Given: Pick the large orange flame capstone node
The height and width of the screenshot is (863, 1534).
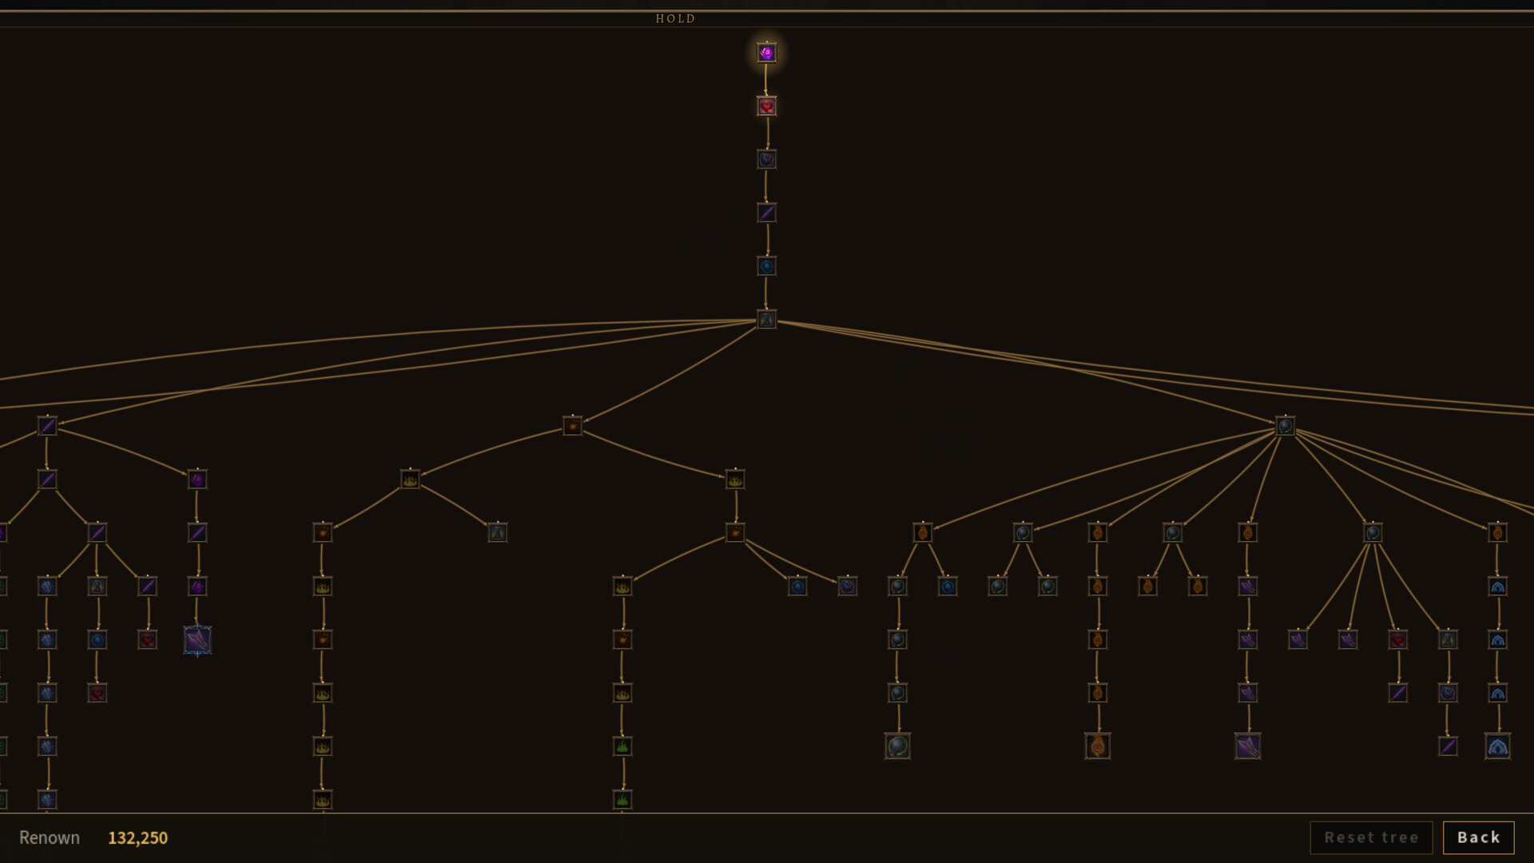Looking at the screenshot, I should [1098, 746].
